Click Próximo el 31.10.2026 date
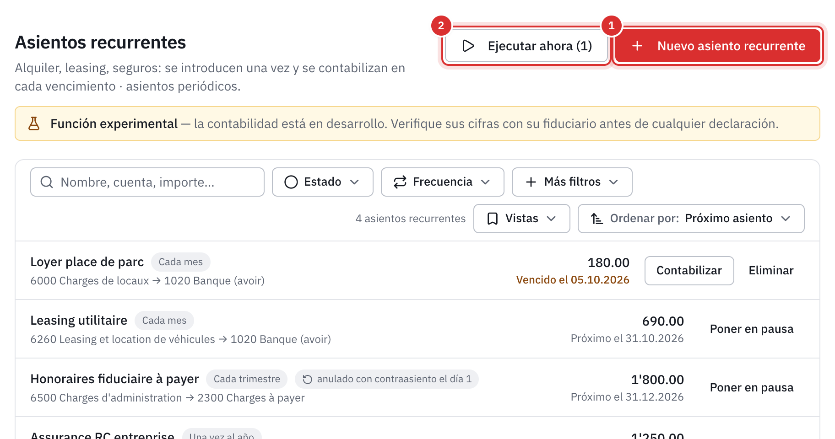Viewport: 835px width, 439px height. click(x=627, y=338)
